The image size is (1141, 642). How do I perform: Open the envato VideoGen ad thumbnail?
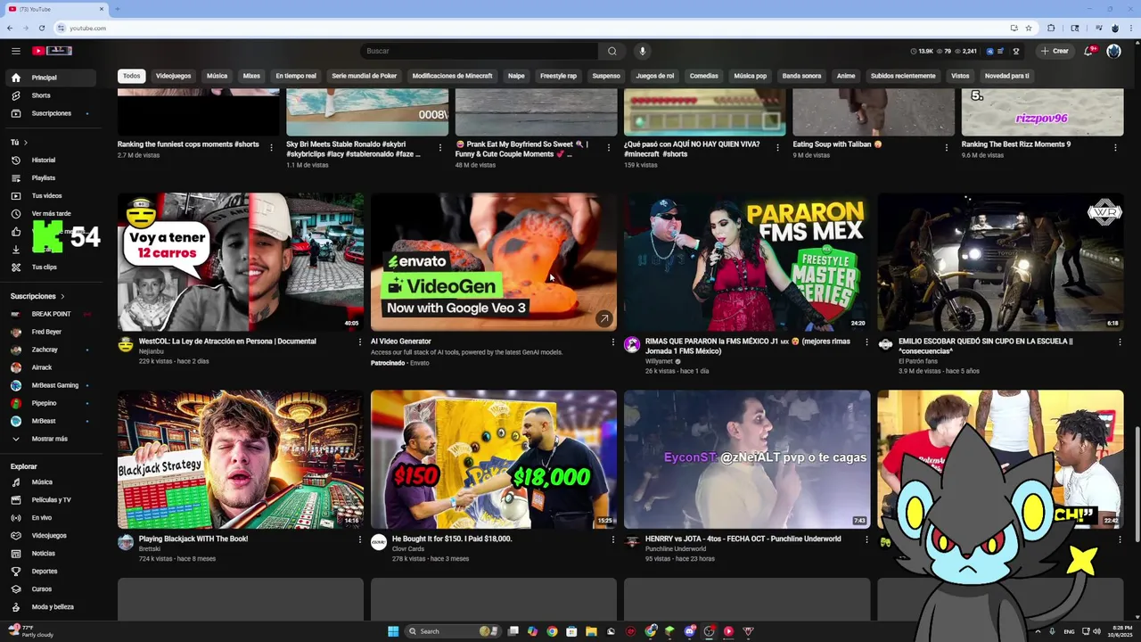tap(493, 262)
